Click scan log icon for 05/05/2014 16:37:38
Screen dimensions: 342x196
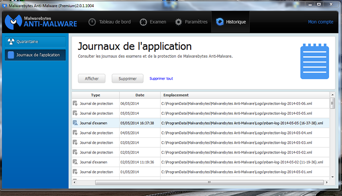[x=75, y=123]
